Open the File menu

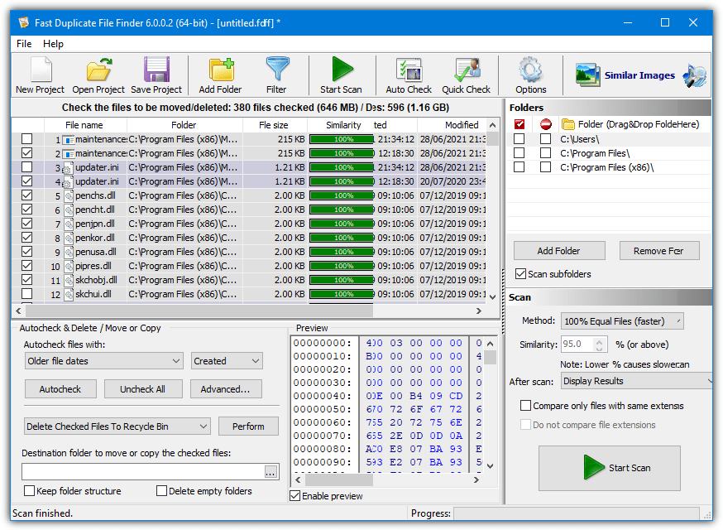click(x=24, y=44)
